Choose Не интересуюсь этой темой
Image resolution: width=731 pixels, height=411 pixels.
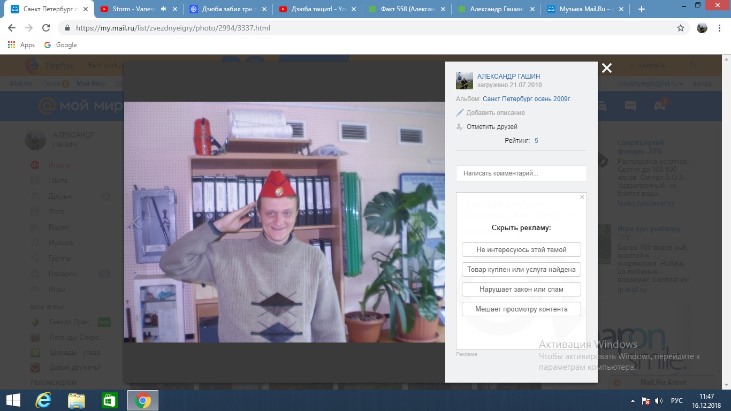[521, 249]
